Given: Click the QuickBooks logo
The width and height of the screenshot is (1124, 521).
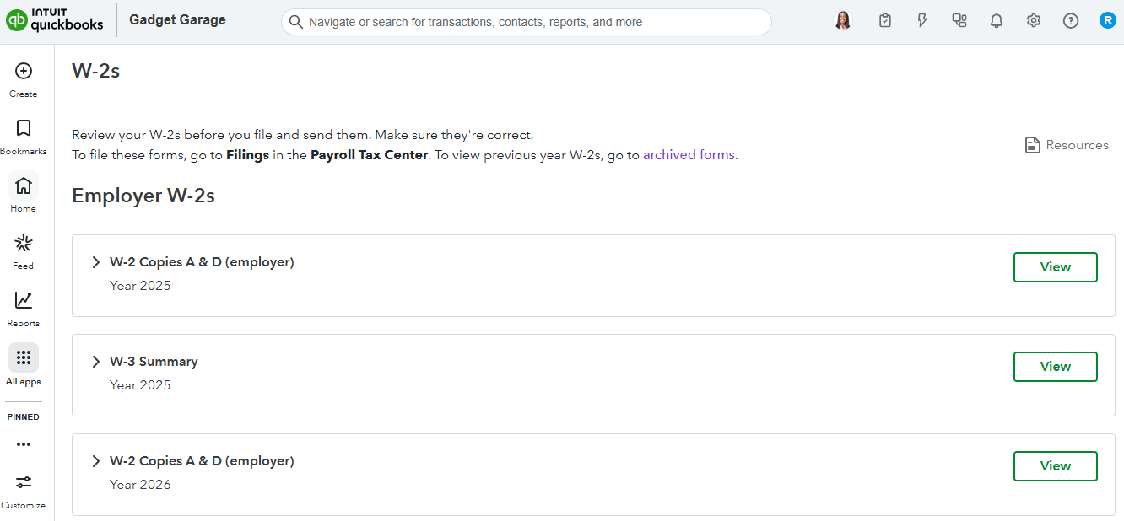Looking at the screenshot, I should click(x=55, y=20).
